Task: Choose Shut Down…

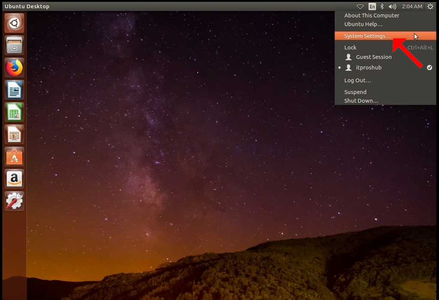Action: [385, 101]
